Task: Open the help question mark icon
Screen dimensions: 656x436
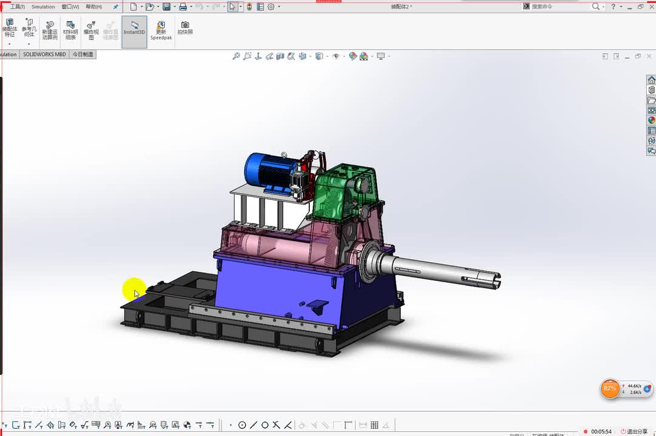Action: coord(614,6)
